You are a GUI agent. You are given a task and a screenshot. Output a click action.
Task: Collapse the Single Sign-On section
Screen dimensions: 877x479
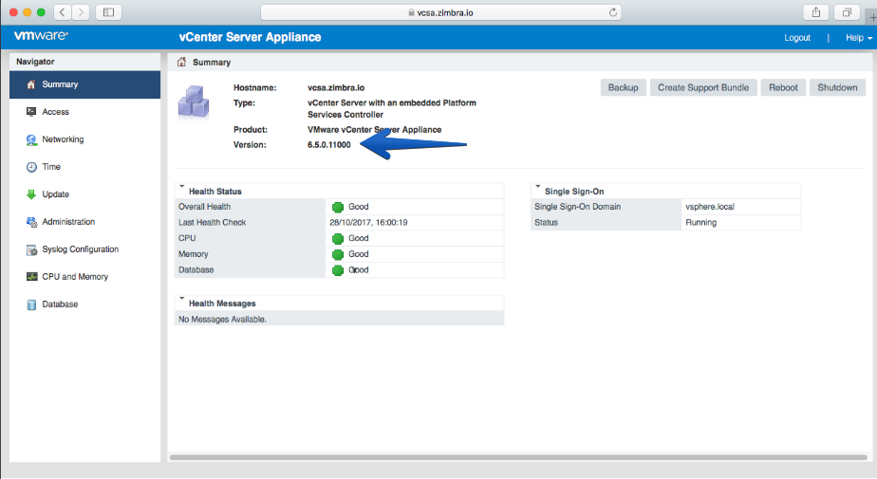[x=537, y=187]
